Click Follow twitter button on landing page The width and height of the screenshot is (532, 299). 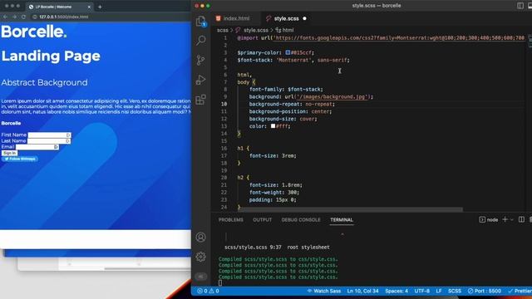(x=19, y=159)
